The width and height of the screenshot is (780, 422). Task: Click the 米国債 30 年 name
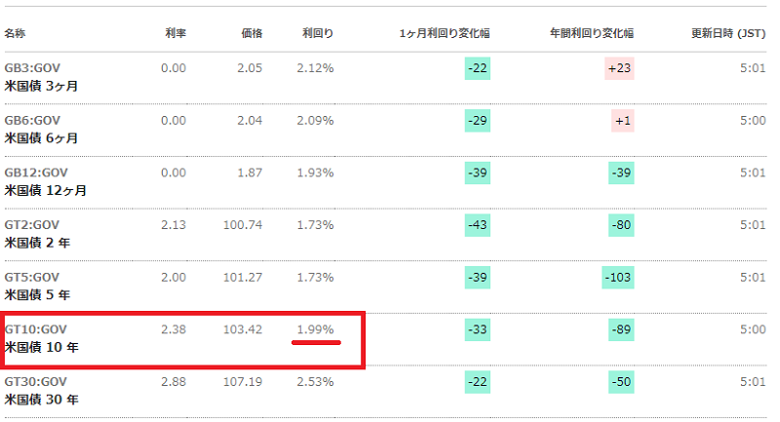coord(41,400)
